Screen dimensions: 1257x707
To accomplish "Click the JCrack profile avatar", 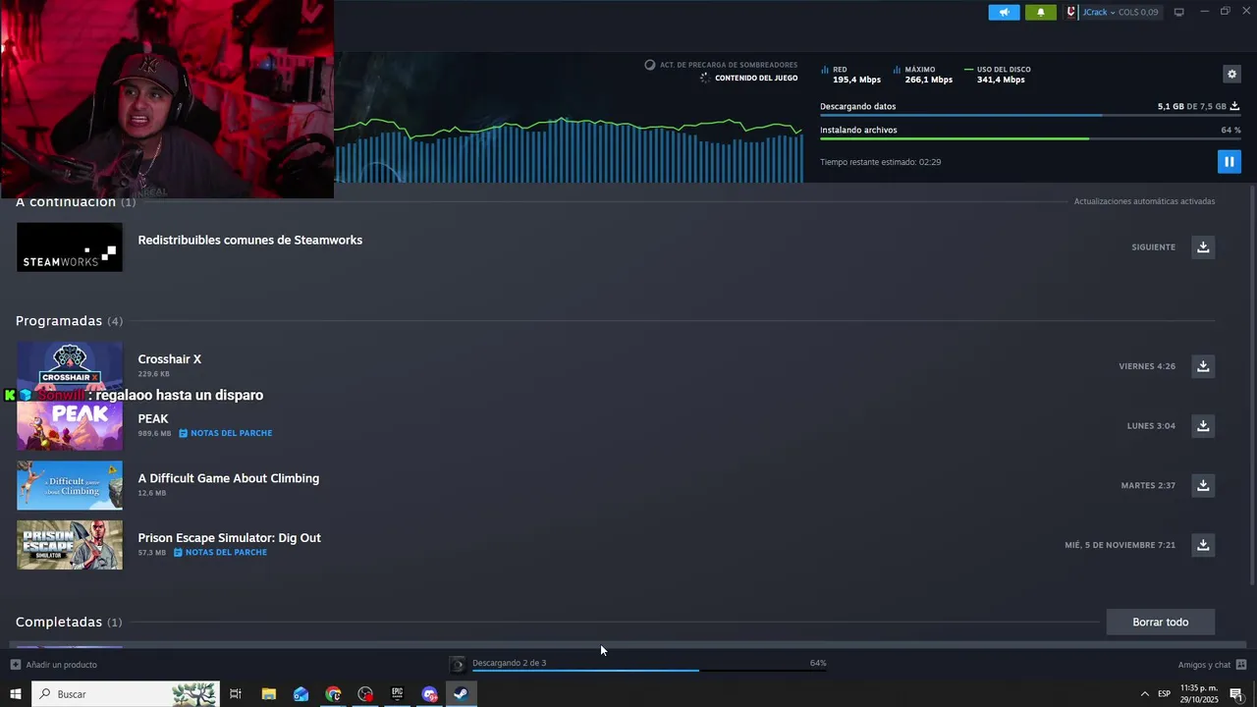I will 1071,12.
